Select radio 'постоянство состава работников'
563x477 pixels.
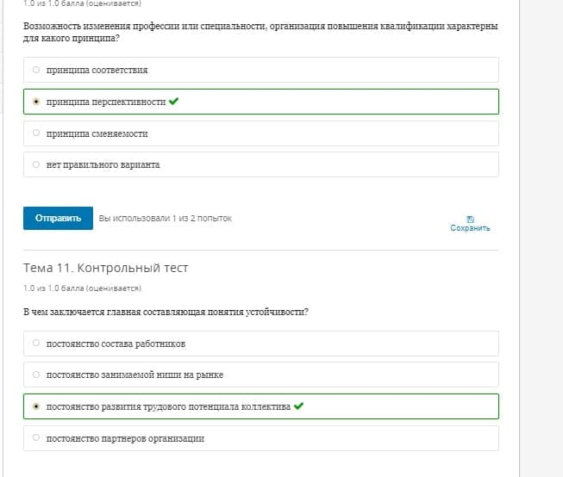click(x=36, y=343)
